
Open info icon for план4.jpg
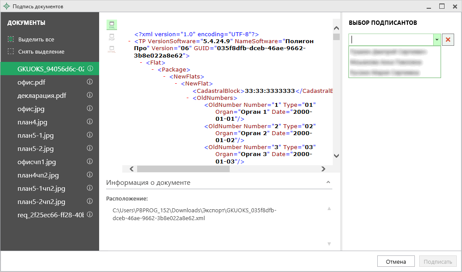90,122
